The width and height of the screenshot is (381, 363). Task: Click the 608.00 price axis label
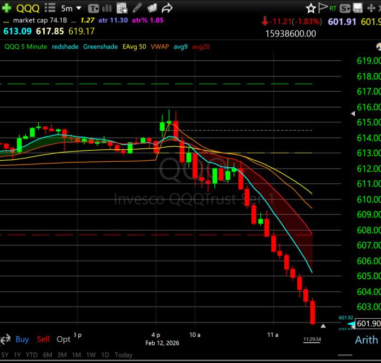[369, 230]
